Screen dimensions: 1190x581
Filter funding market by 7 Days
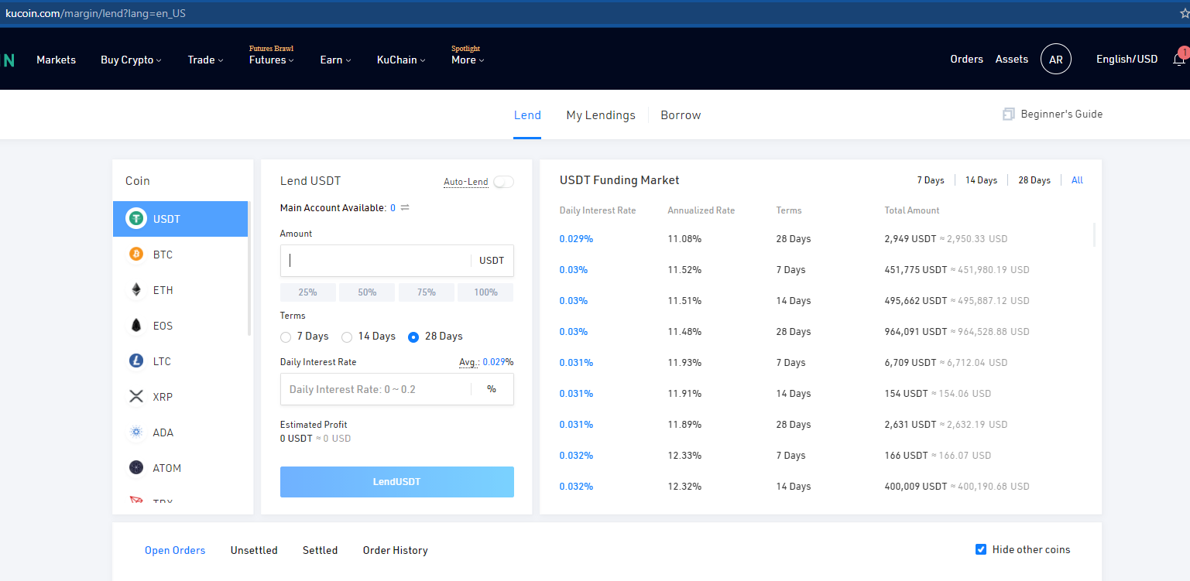tap(931, 180)
